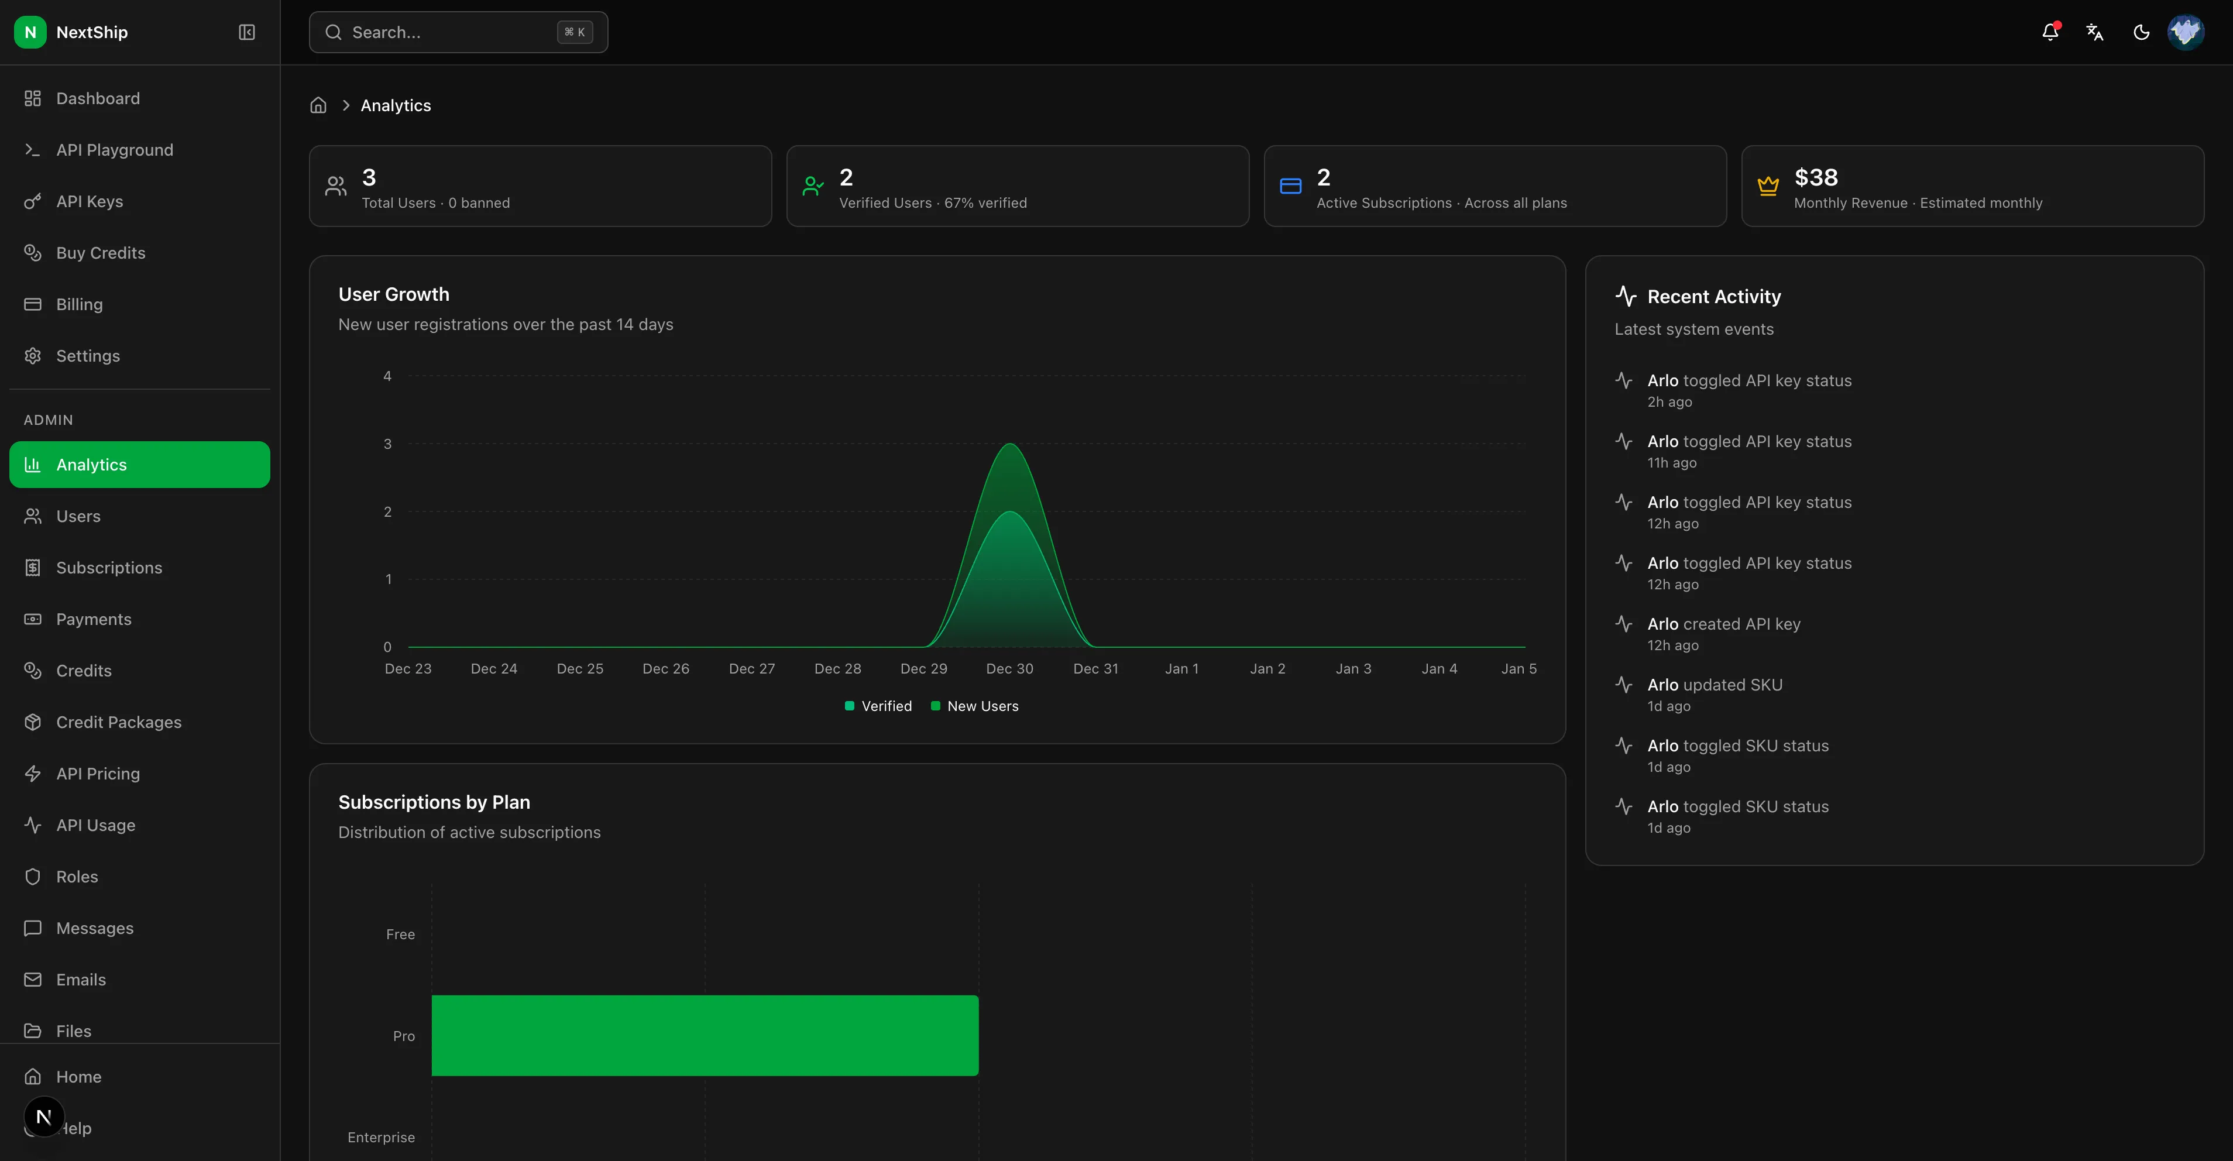Collapse the sidebar using the panel icon

tap(246, 32)
